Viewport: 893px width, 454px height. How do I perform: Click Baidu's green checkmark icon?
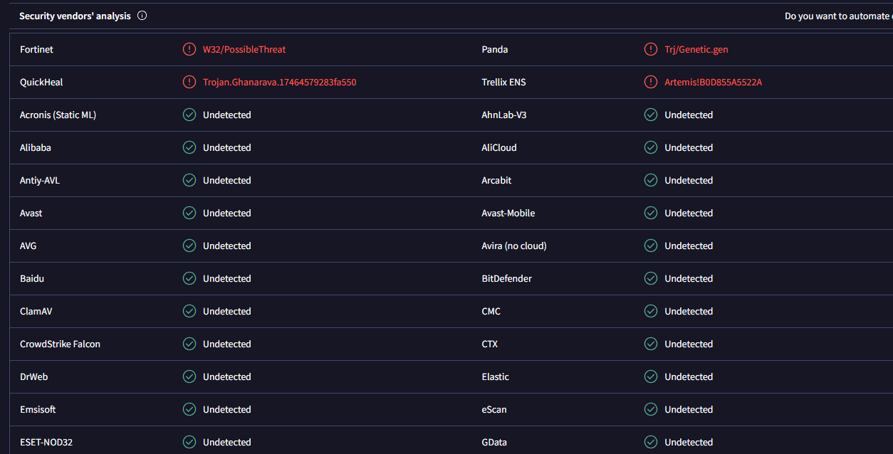point(189,278)
